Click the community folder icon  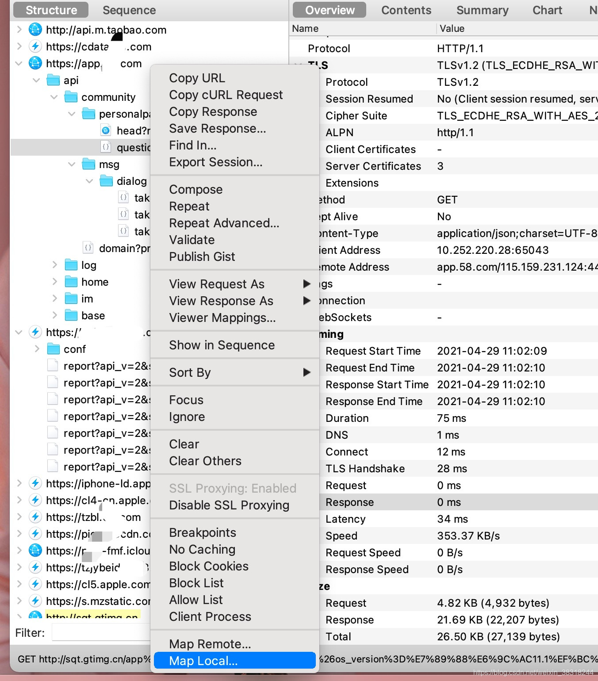click(x=71, y=97)
